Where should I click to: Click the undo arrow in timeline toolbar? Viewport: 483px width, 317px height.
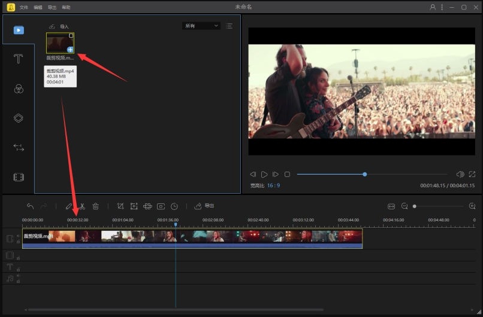(30, 206)
